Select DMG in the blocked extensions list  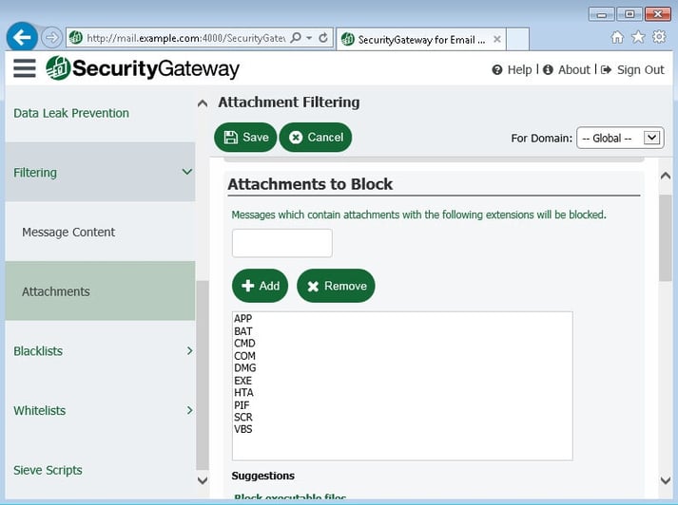(x=245, y=367)
